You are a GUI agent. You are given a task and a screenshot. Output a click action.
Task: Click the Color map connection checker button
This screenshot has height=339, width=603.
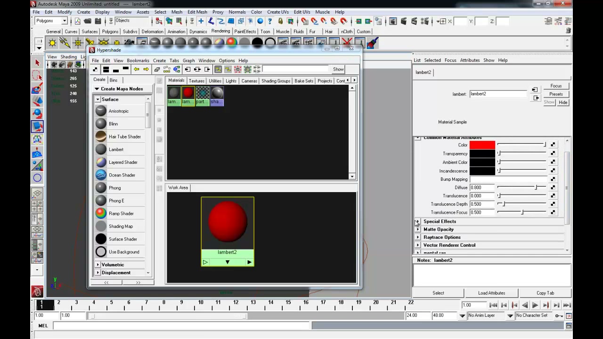[553, 145]
